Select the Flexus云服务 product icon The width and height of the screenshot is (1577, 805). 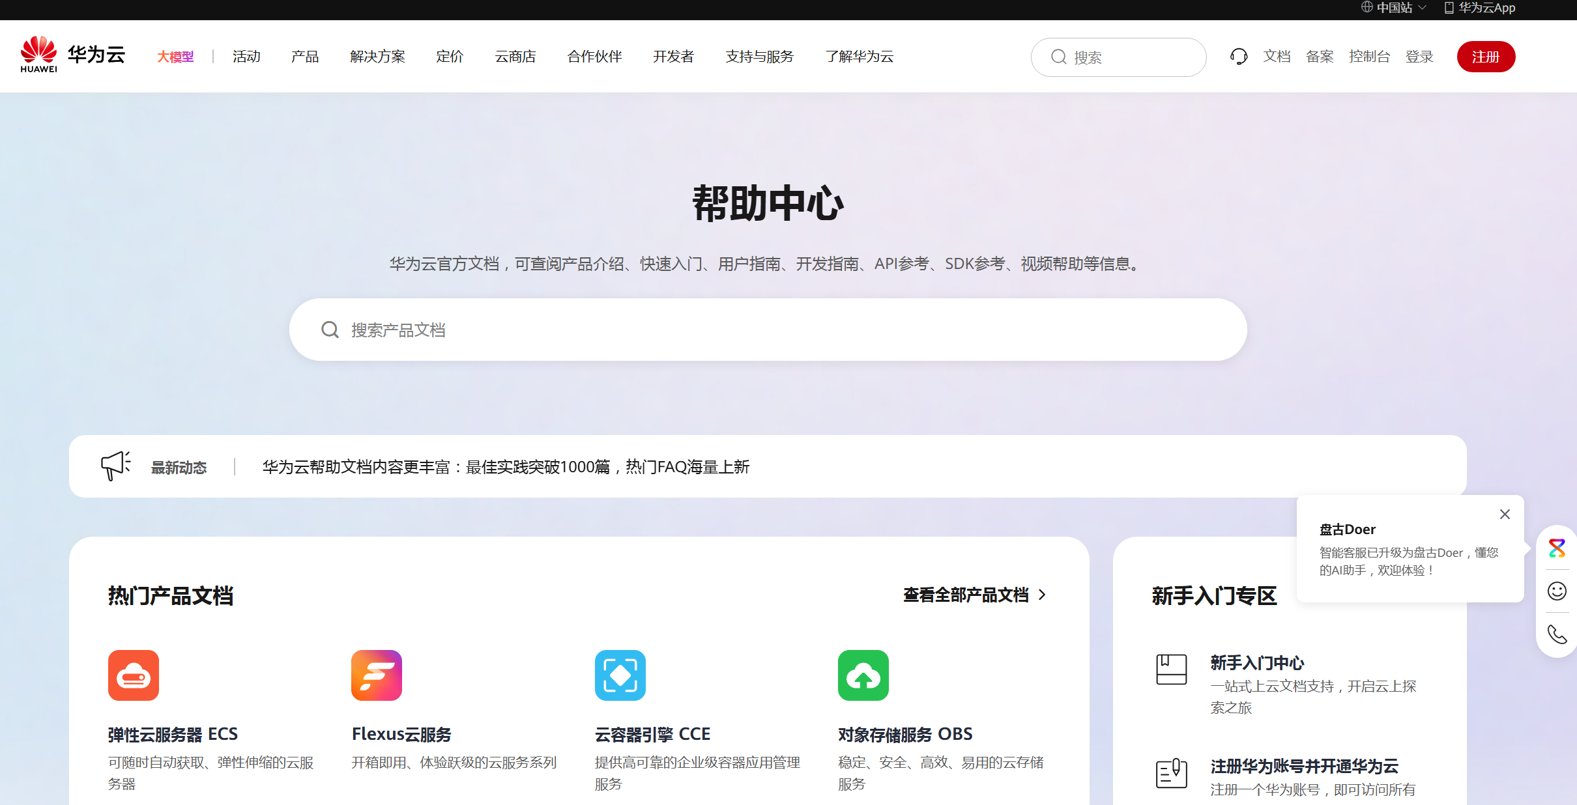(377, 675)
